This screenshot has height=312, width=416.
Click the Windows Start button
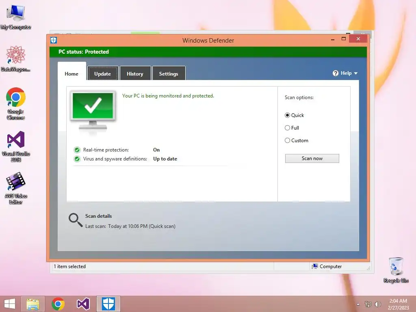10,304
